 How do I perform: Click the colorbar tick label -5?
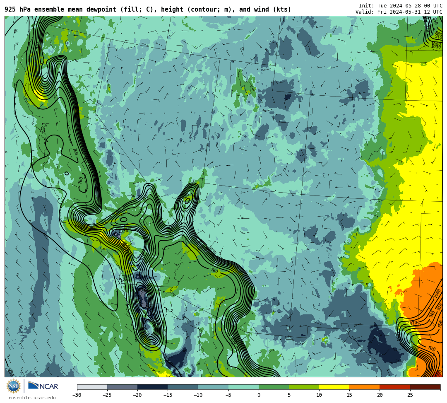(x=228, y=395)
